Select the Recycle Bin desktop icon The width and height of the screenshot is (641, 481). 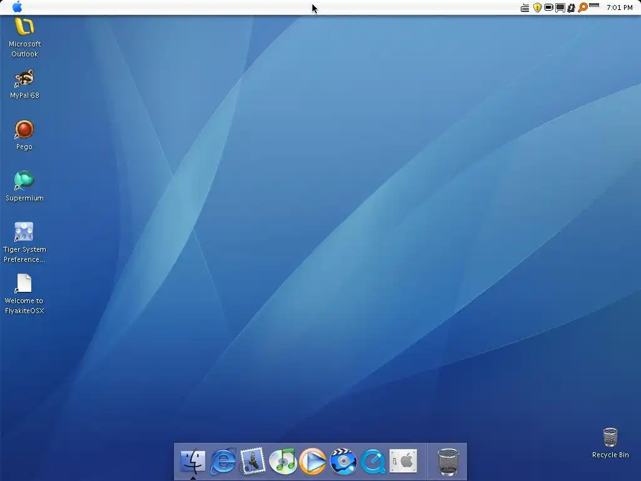coord(610,443)
